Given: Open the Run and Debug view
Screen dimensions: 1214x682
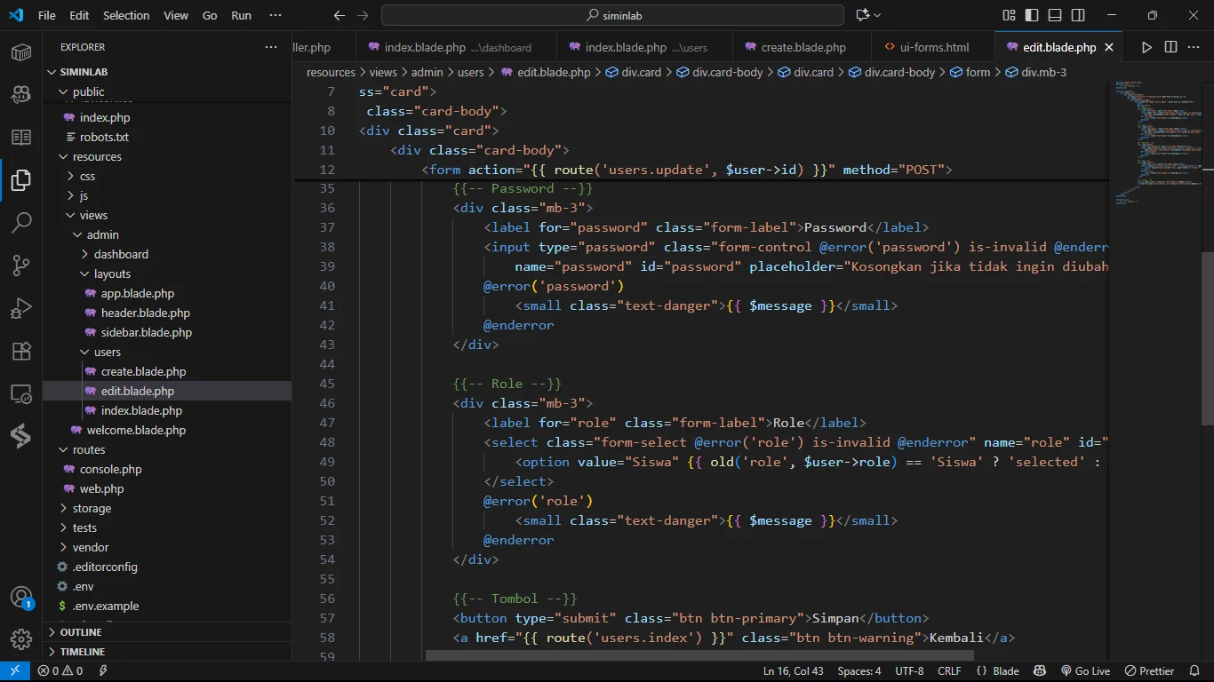Looking at the screenshot, I should pyautogui.click(x=21, y=307).
